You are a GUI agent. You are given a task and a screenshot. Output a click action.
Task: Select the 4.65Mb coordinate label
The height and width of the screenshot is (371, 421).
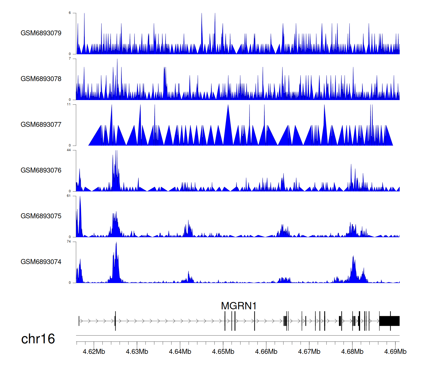(x=223, y=352)
